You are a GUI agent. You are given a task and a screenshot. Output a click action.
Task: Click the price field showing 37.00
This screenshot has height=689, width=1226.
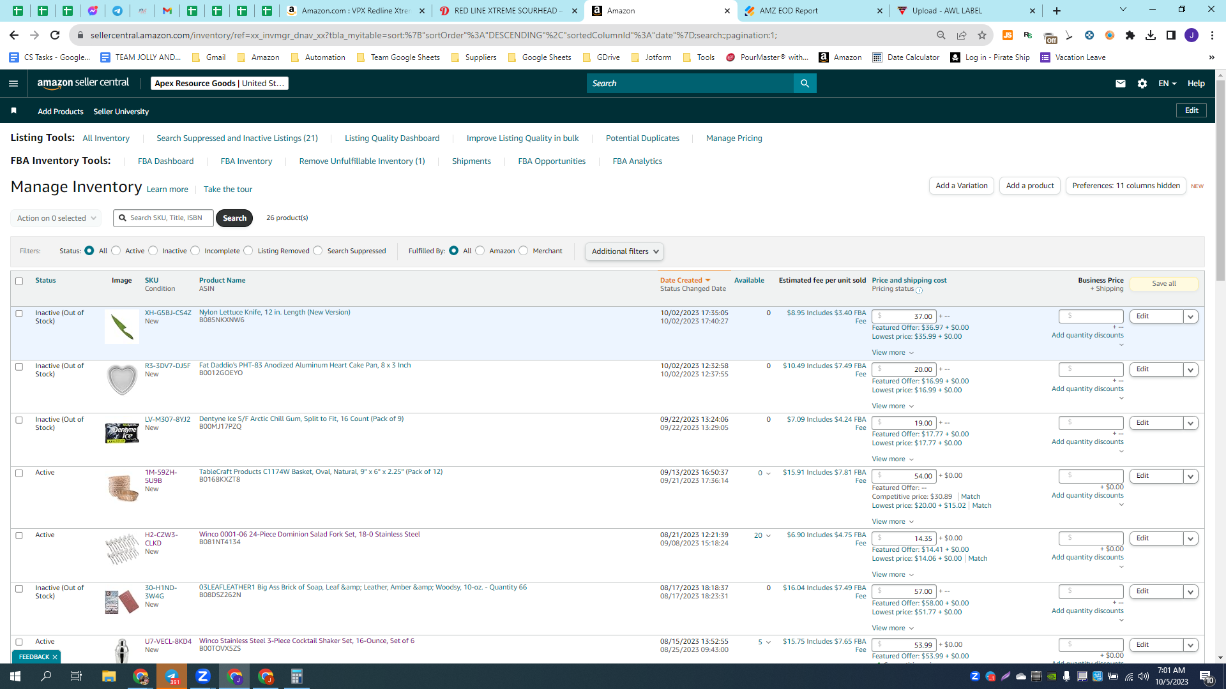point(904,316)
